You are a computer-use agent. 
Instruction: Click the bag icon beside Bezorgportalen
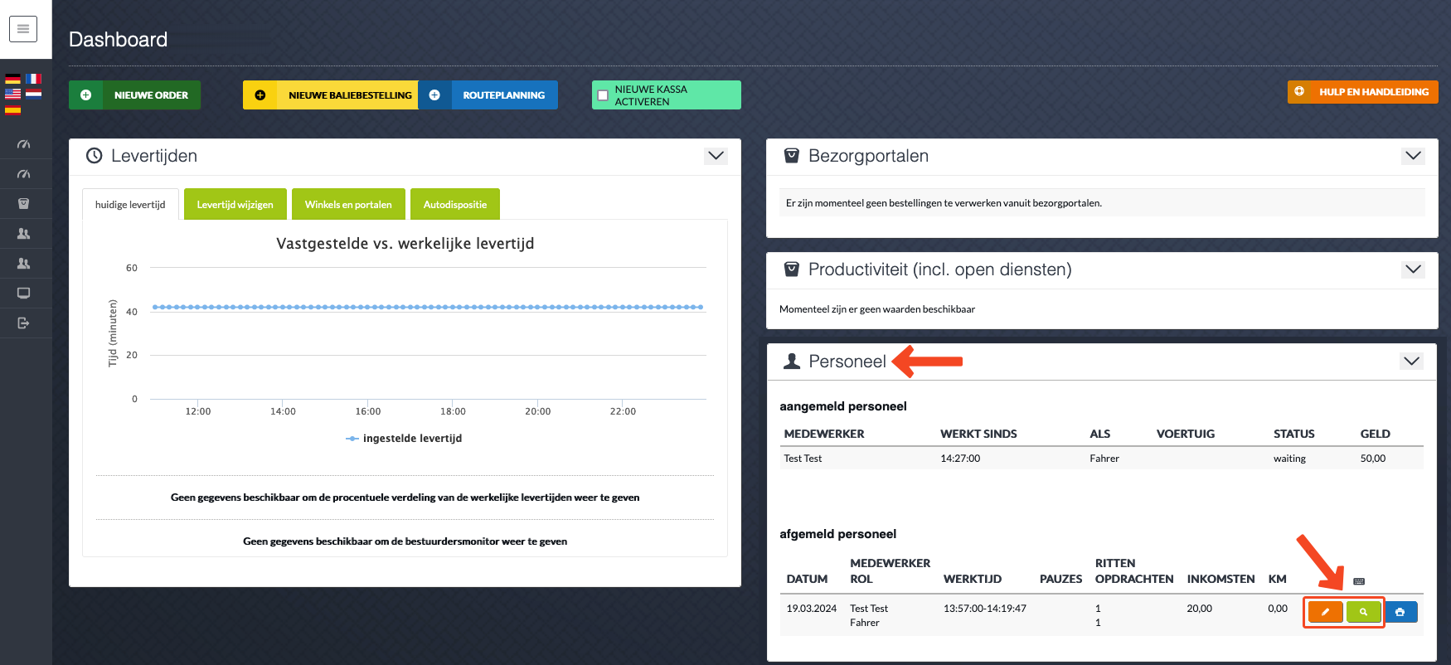point(792,156)
